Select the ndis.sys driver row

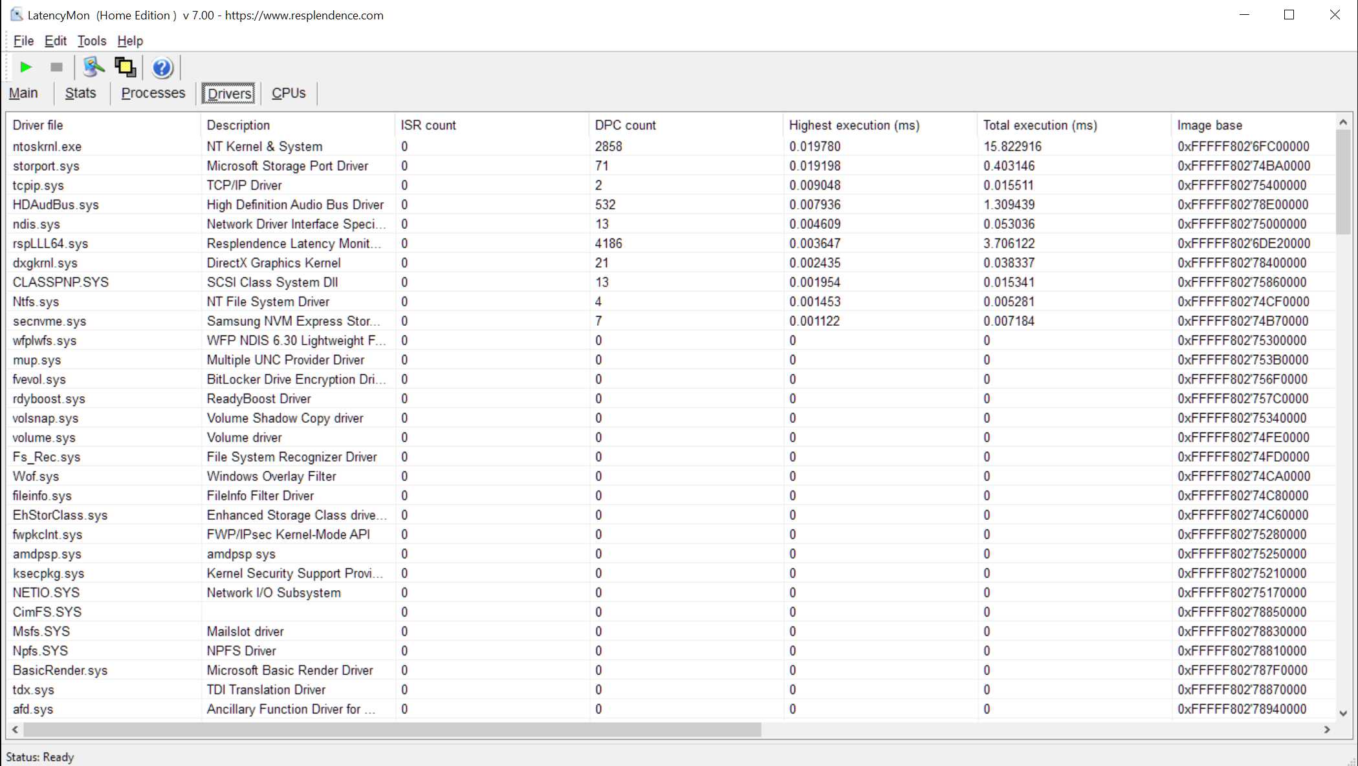coord(671,224)
